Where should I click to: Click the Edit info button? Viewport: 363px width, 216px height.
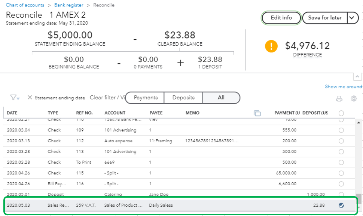[x=281, y=18]
